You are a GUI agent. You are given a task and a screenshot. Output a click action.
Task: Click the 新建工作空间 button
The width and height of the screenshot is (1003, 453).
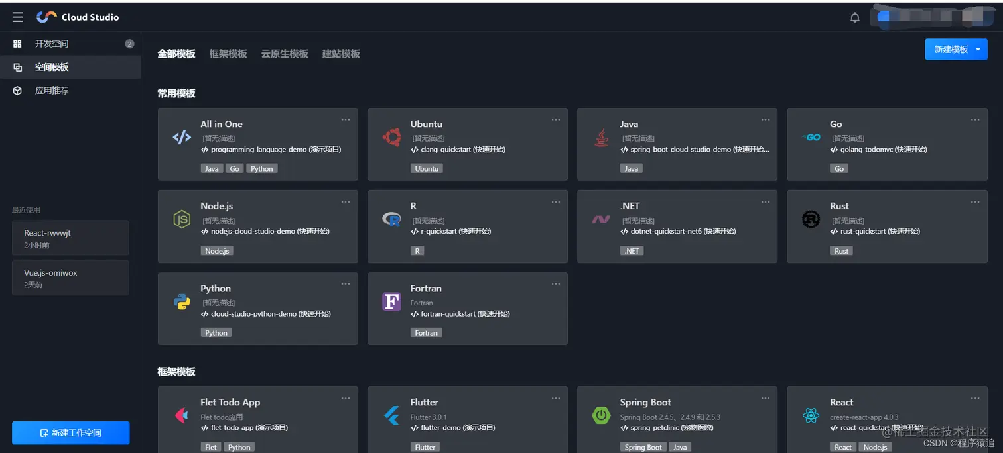pos(71,433)
